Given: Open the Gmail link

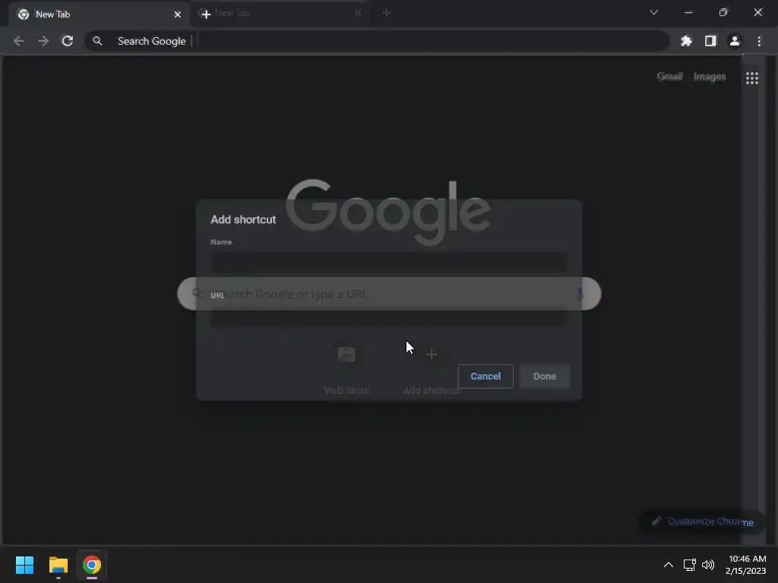Looking at the screenshot, I should (x=669, y=77).
